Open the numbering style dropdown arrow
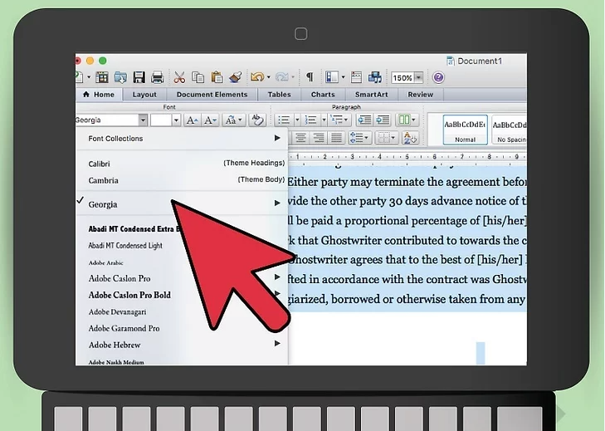The height and width of the screenshot is (431, 605). coord(324,120)
